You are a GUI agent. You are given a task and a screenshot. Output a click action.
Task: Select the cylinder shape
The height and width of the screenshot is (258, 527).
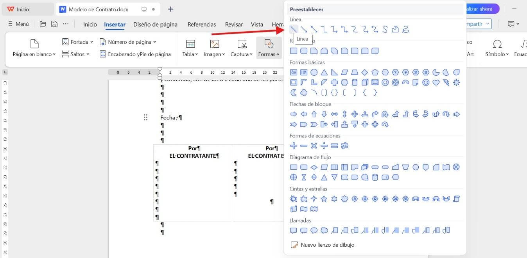(x=355, y=82)
